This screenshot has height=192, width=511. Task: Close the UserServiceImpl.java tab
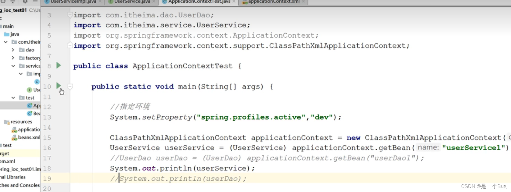[x=100, y=2]
